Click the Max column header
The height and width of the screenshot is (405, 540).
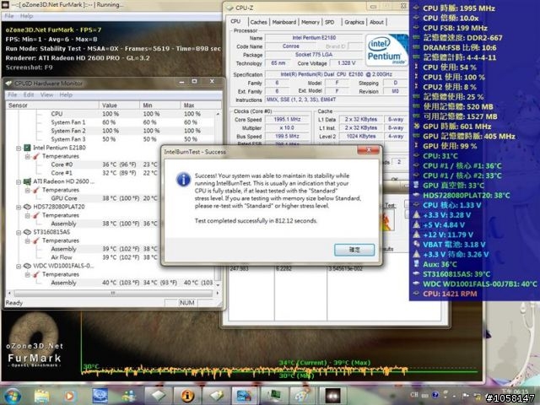(x=201, y=105)
